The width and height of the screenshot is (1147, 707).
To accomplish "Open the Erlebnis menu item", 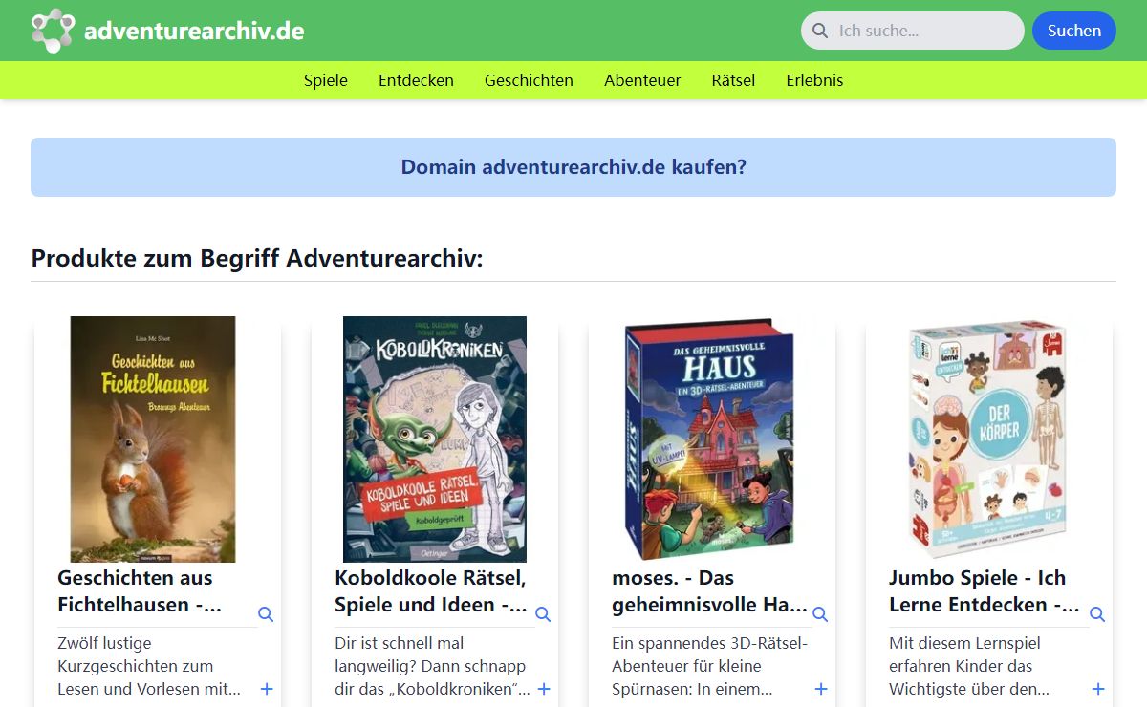I will (814, 80).
